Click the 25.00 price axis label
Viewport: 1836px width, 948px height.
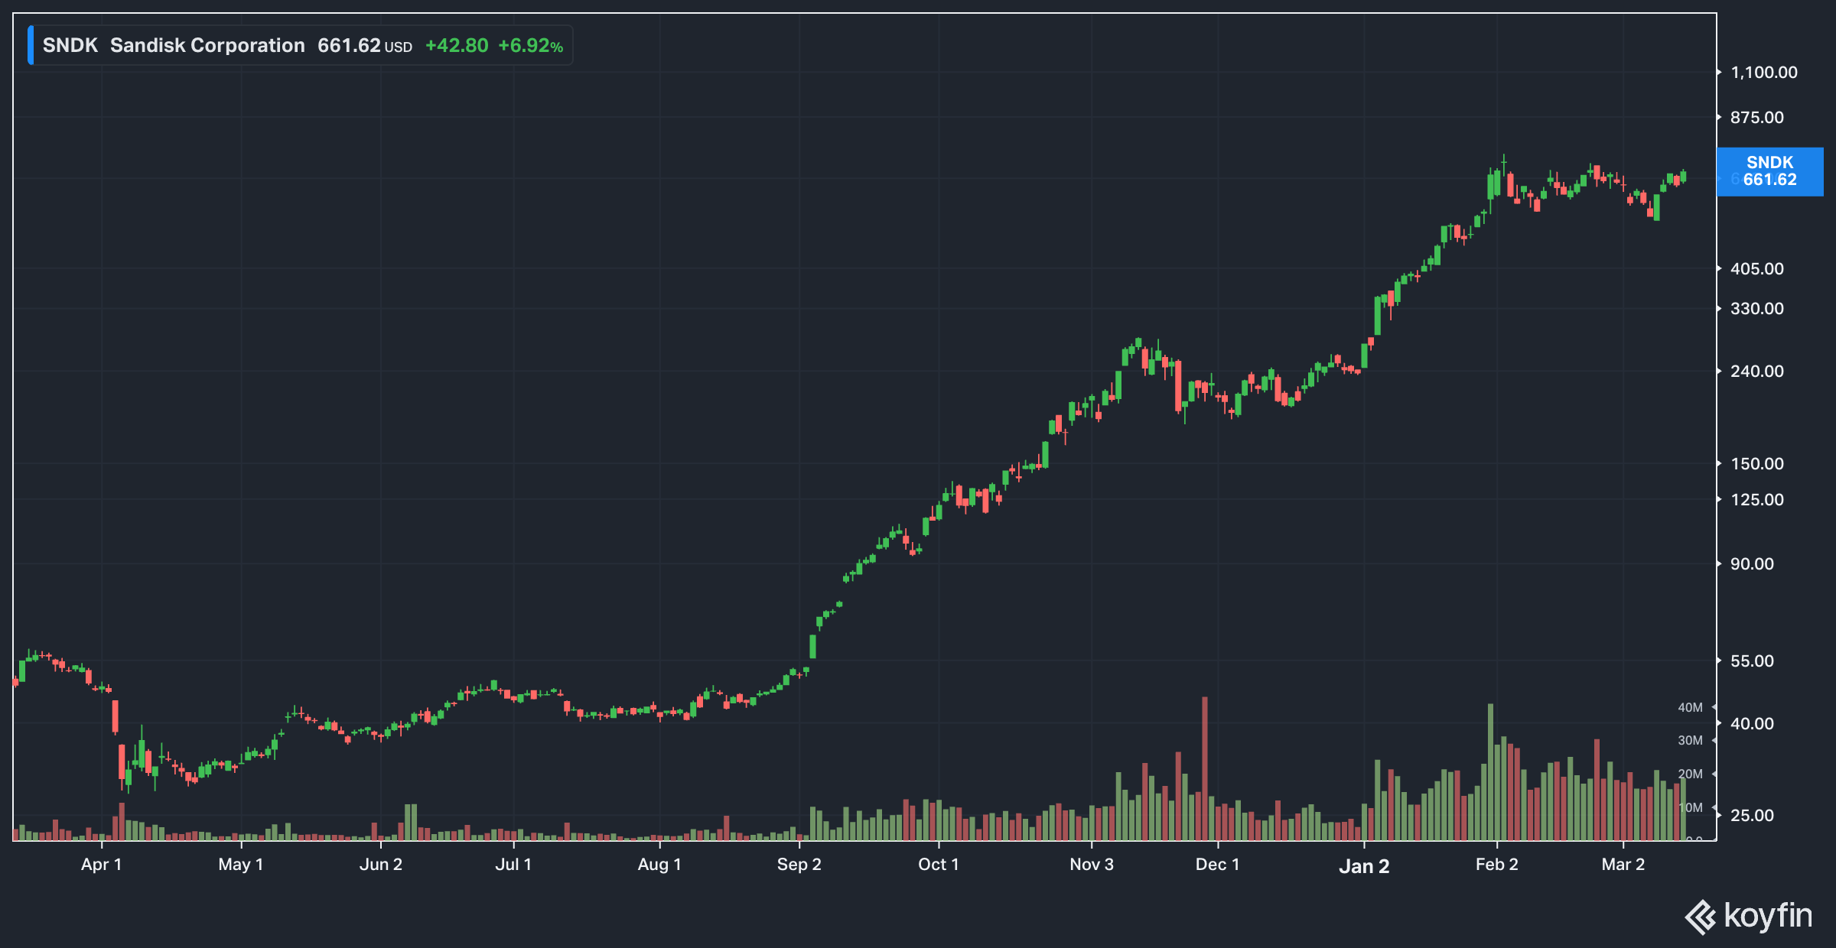click(x=1752, y=816)
